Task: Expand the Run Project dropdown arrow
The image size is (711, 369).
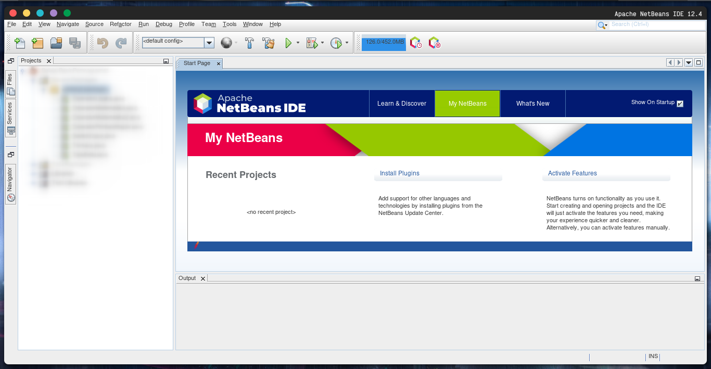Action: point(298,43)
